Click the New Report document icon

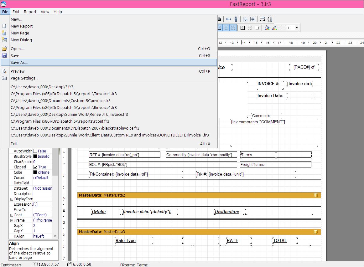[x=4, y=26]
